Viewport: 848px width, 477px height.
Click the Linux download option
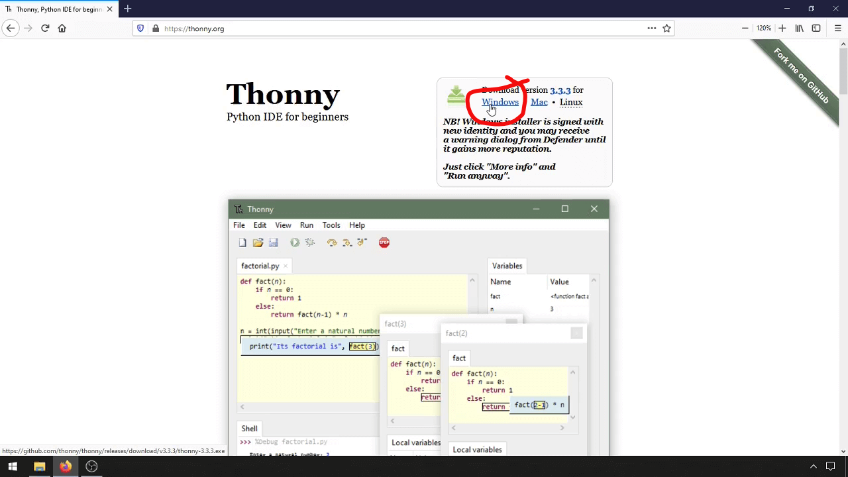(x=571, y=102)
